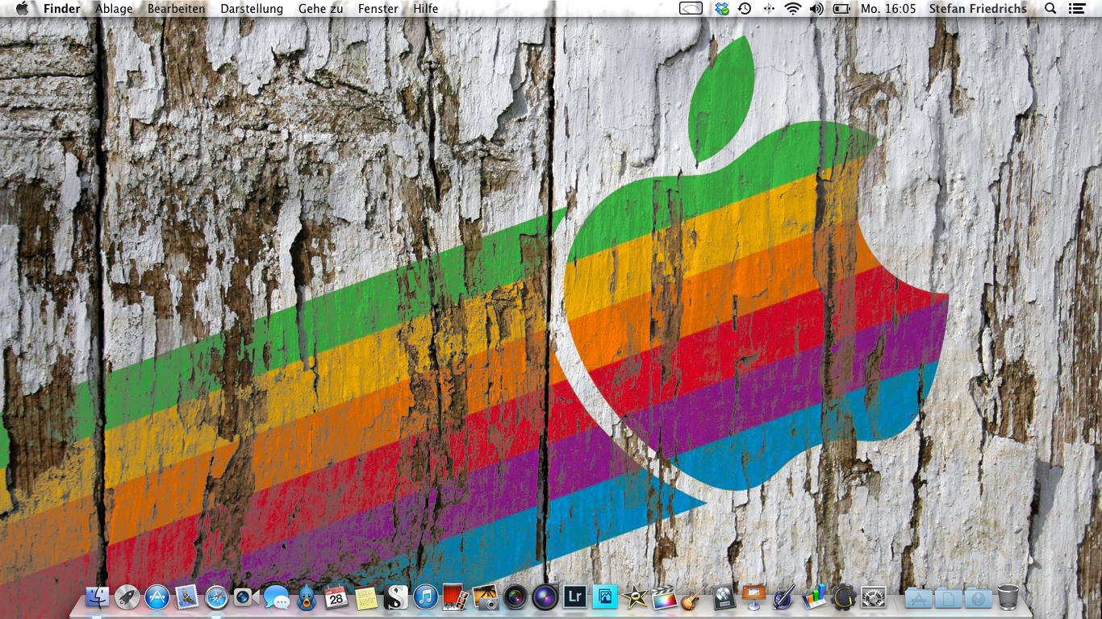Launch Scrivener S icon in Dock
The height and width of the screenshot is (619, 1102).
point(395,597)
